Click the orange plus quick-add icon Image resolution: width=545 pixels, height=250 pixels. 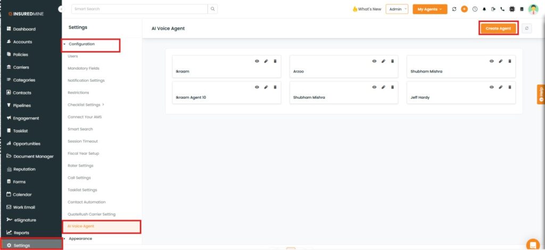pyautogui.click(x=464, y=9)
